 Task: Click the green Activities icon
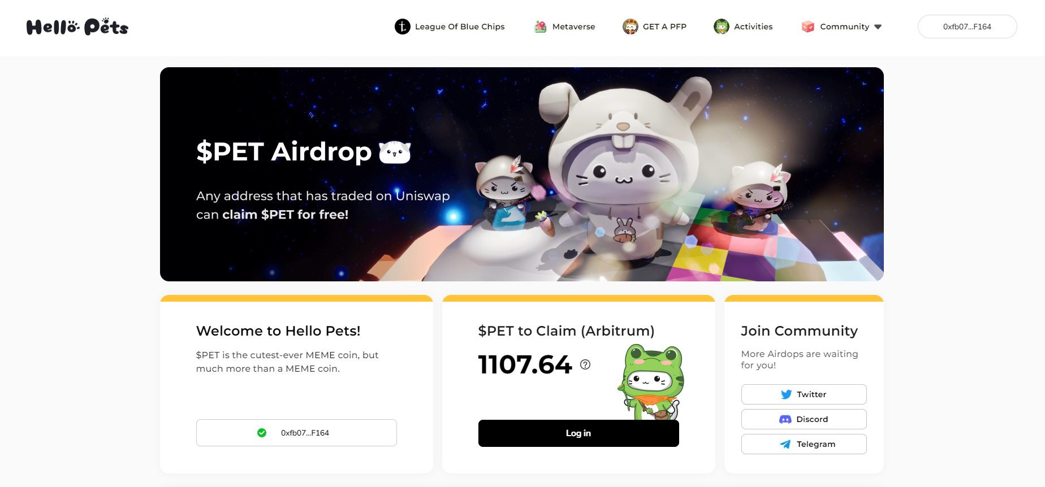click(x=722, y=27)
